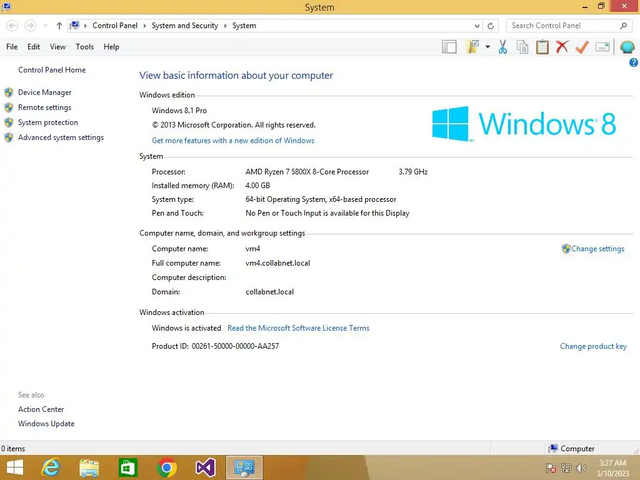Go to Control Panel Home

[x=52, y=70]
